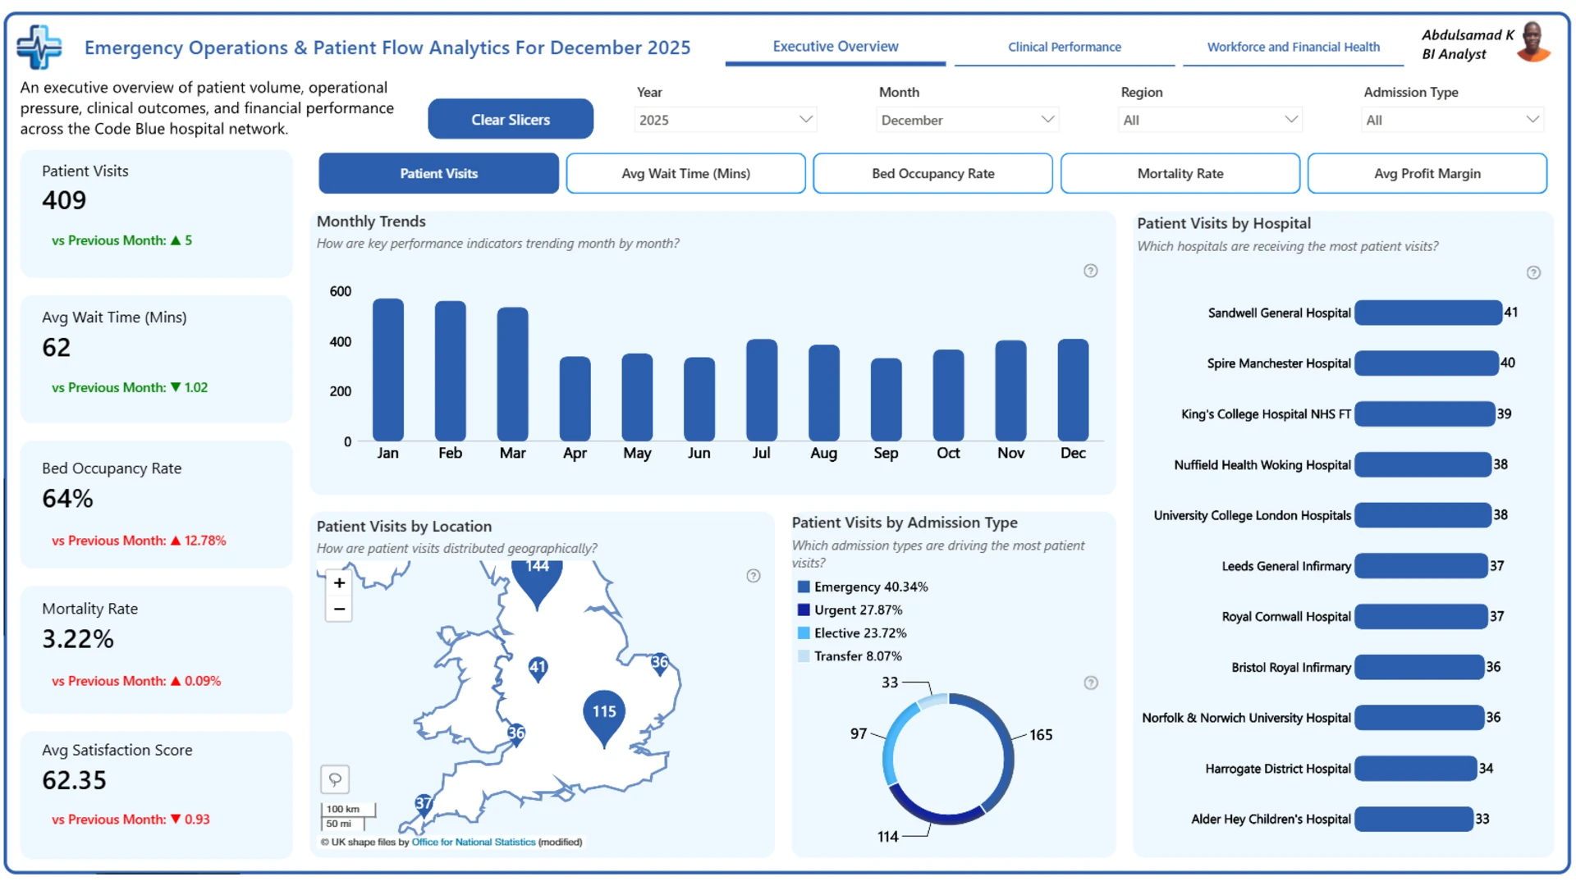Image resolution: width=1576 pixels, height=886 pixels.
Task: Select the Bed Occupancy Rate metric
Action: click(932, 173)
